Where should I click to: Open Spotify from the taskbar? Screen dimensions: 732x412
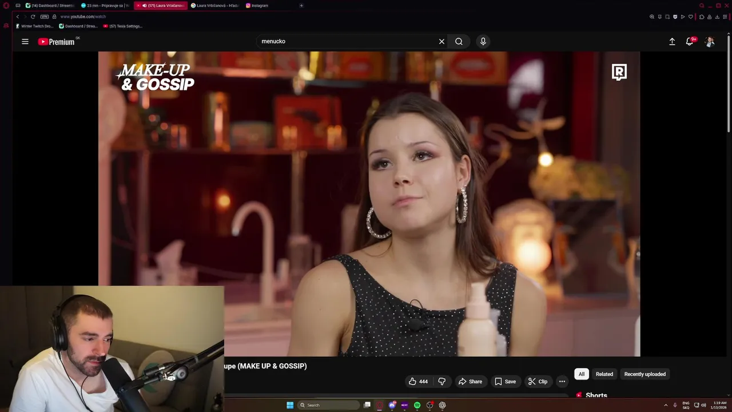[417, 405]
